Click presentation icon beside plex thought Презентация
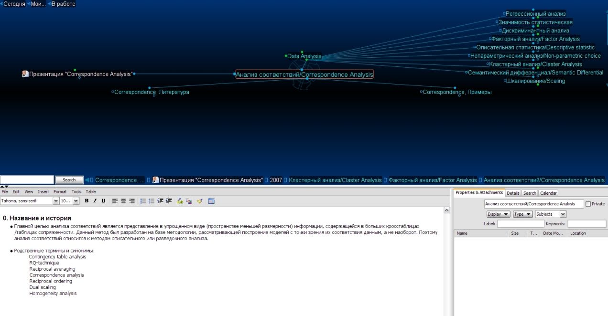 [25, 74]
